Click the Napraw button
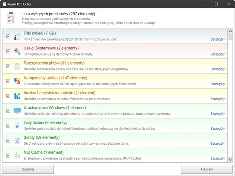 [x=207, y=169]
